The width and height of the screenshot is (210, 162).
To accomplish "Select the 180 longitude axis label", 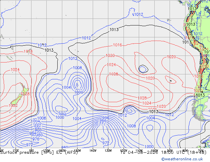I will [31, 151].
